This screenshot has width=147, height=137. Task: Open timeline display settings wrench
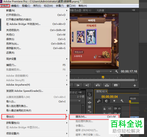click(x=122, y=101)
